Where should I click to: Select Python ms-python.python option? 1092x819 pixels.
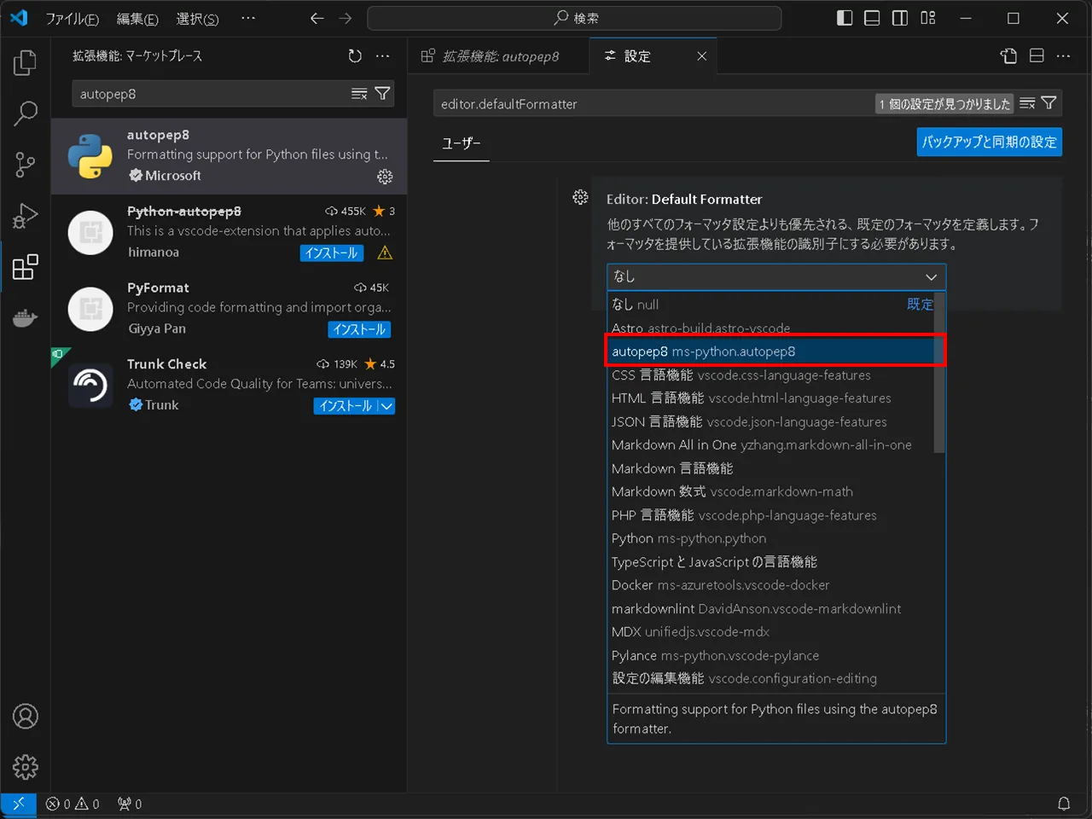771,538
